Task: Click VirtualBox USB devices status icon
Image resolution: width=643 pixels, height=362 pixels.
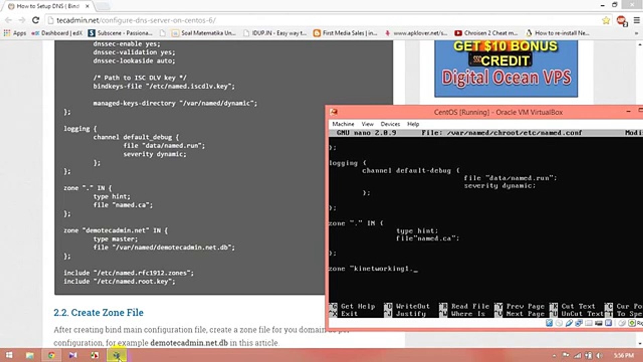Action: coord(569,323)
